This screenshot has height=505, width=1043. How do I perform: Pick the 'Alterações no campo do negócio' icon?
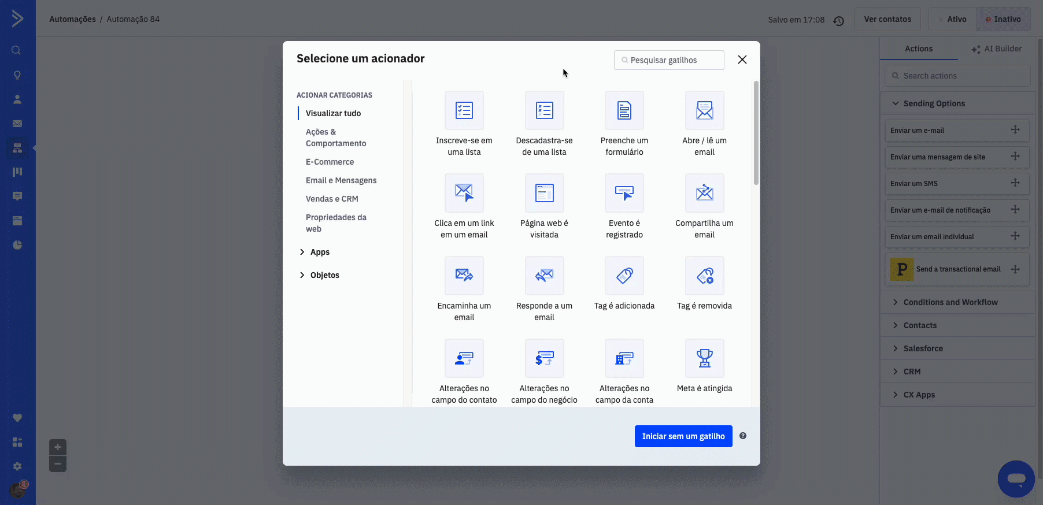(x=544, y=358)
